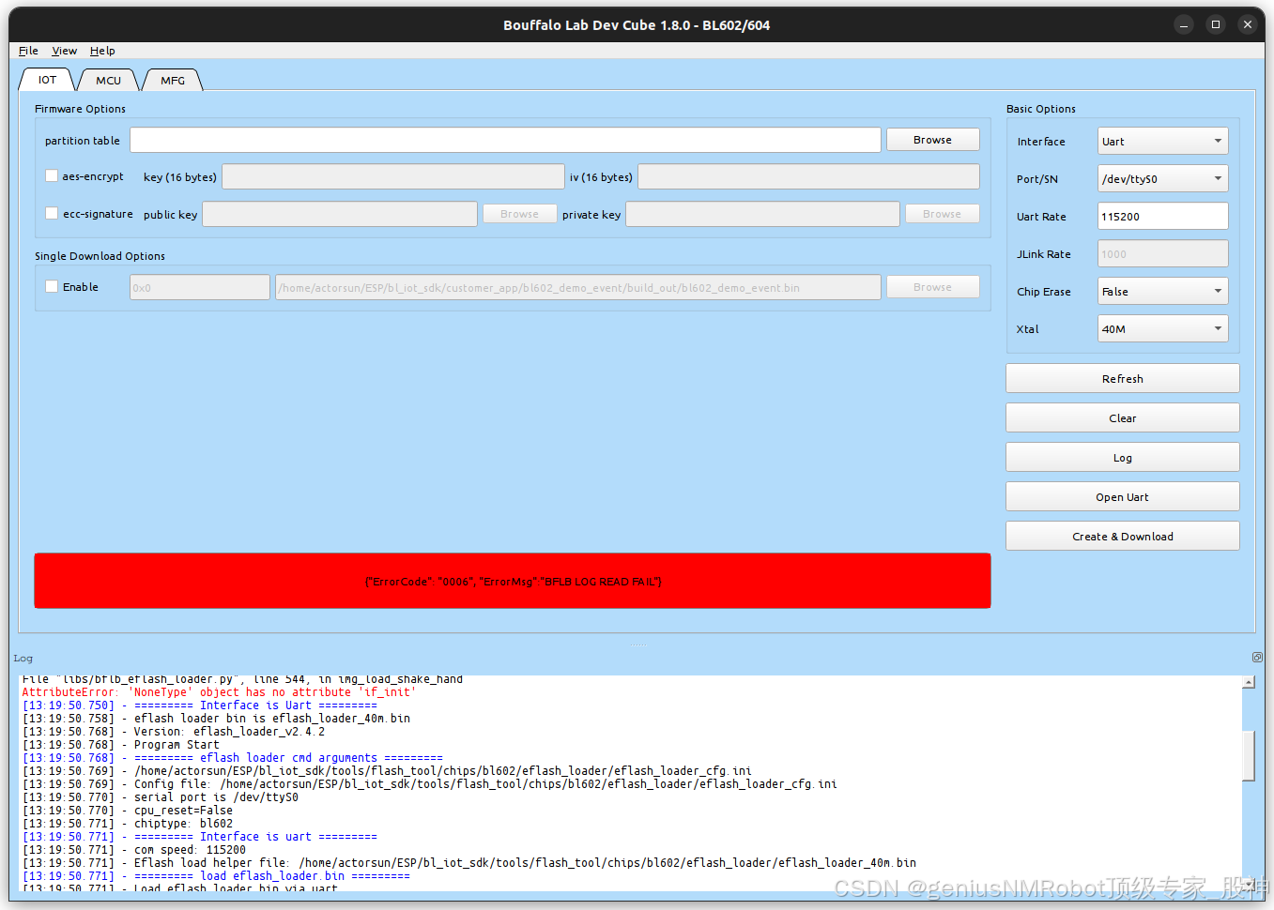Click the 'com speed: 115200' log line

(x=133, y=850)
